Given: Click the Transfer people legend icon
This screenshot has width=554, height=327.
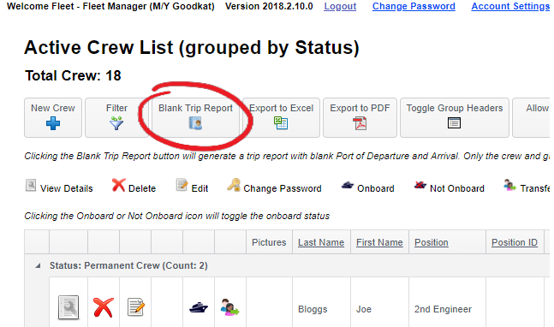Looking at the screenshot, I should pos(509,185).
